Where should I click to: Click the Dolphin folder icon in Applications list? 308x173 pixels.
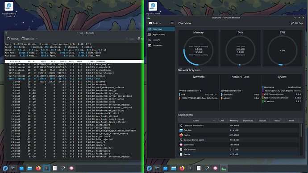181,130
